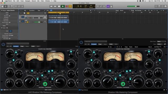Toggle the purple Count-in 1234 button
This screenshot has height=94, width=168.
click(x=108, y=6)
